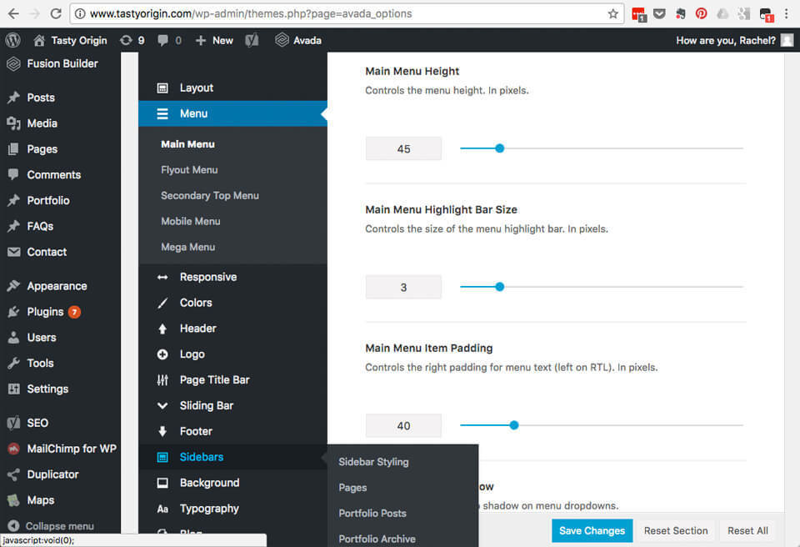Open Tools in admin sidebar
The width and height of the screenshot is (800, 547).
click(60, 363)
